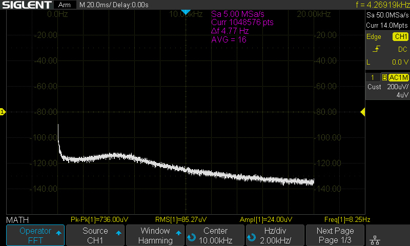Go to Next Page 1/3

coord(335,235)
